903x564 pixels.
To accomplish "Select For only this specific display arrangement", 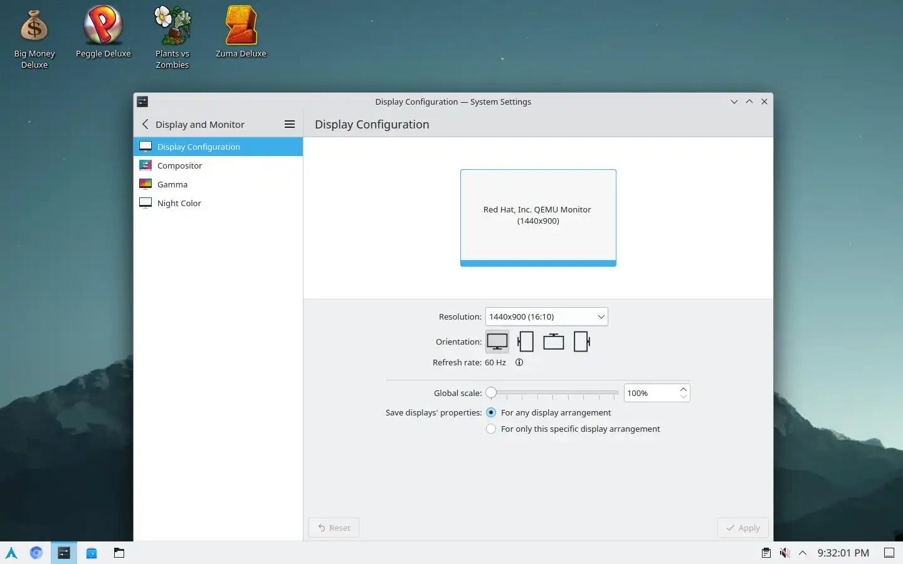I will pos(573,429).
